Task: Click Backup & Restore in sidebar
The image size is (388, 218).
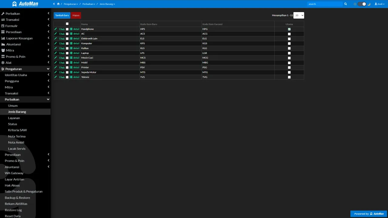Action: pyautogui.click(x=17, y=198)
